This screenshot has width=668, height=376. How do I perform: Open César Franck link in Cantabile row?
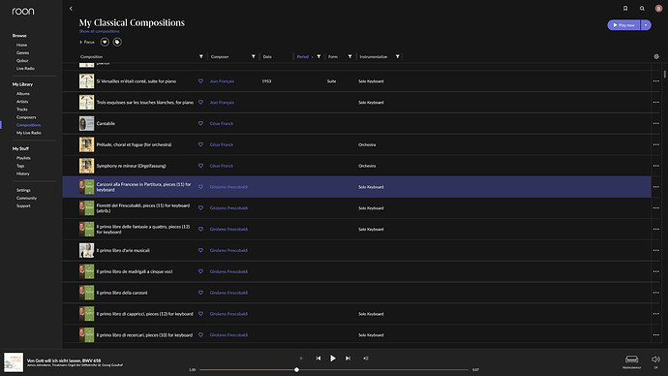[x=222, y=124]
